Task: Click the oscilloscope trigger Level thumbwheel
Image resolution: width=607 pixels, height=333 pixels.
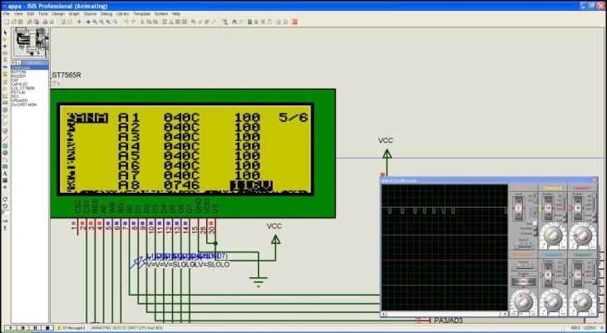Action: tap(519, 208)
